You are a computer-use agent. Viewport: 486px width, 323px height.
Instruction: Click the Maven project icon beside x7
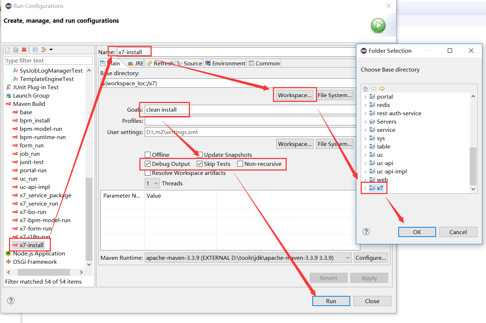[x=372, y=188]
